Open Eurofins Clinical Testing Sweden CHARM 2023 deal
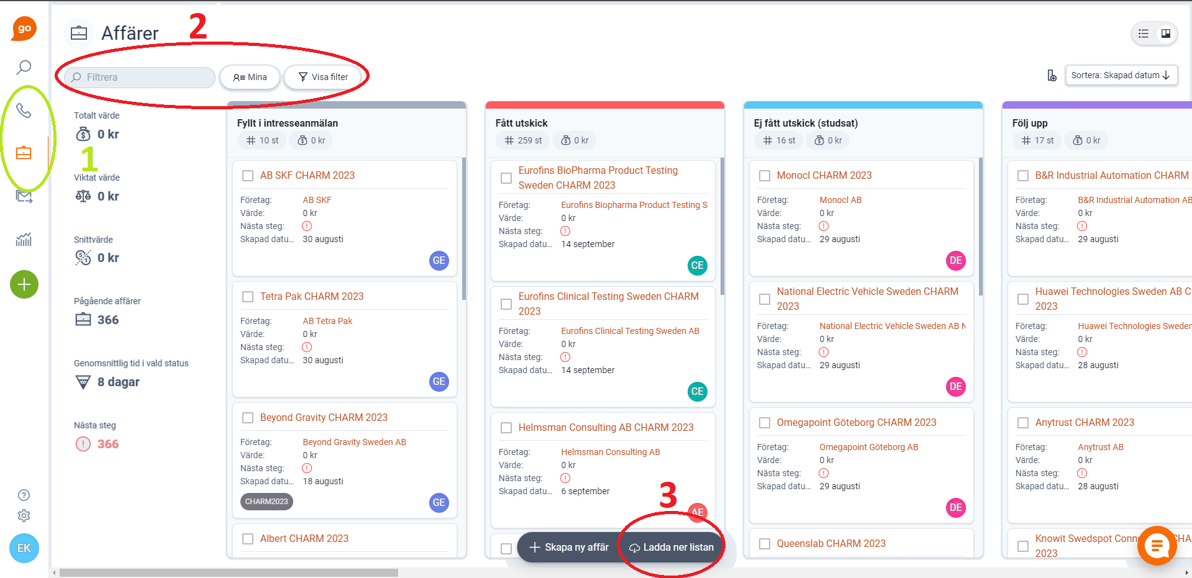 (608, 304)
